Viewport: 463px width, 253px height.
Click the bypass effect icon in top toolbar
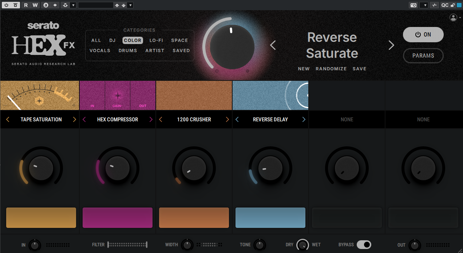point(15,5)
